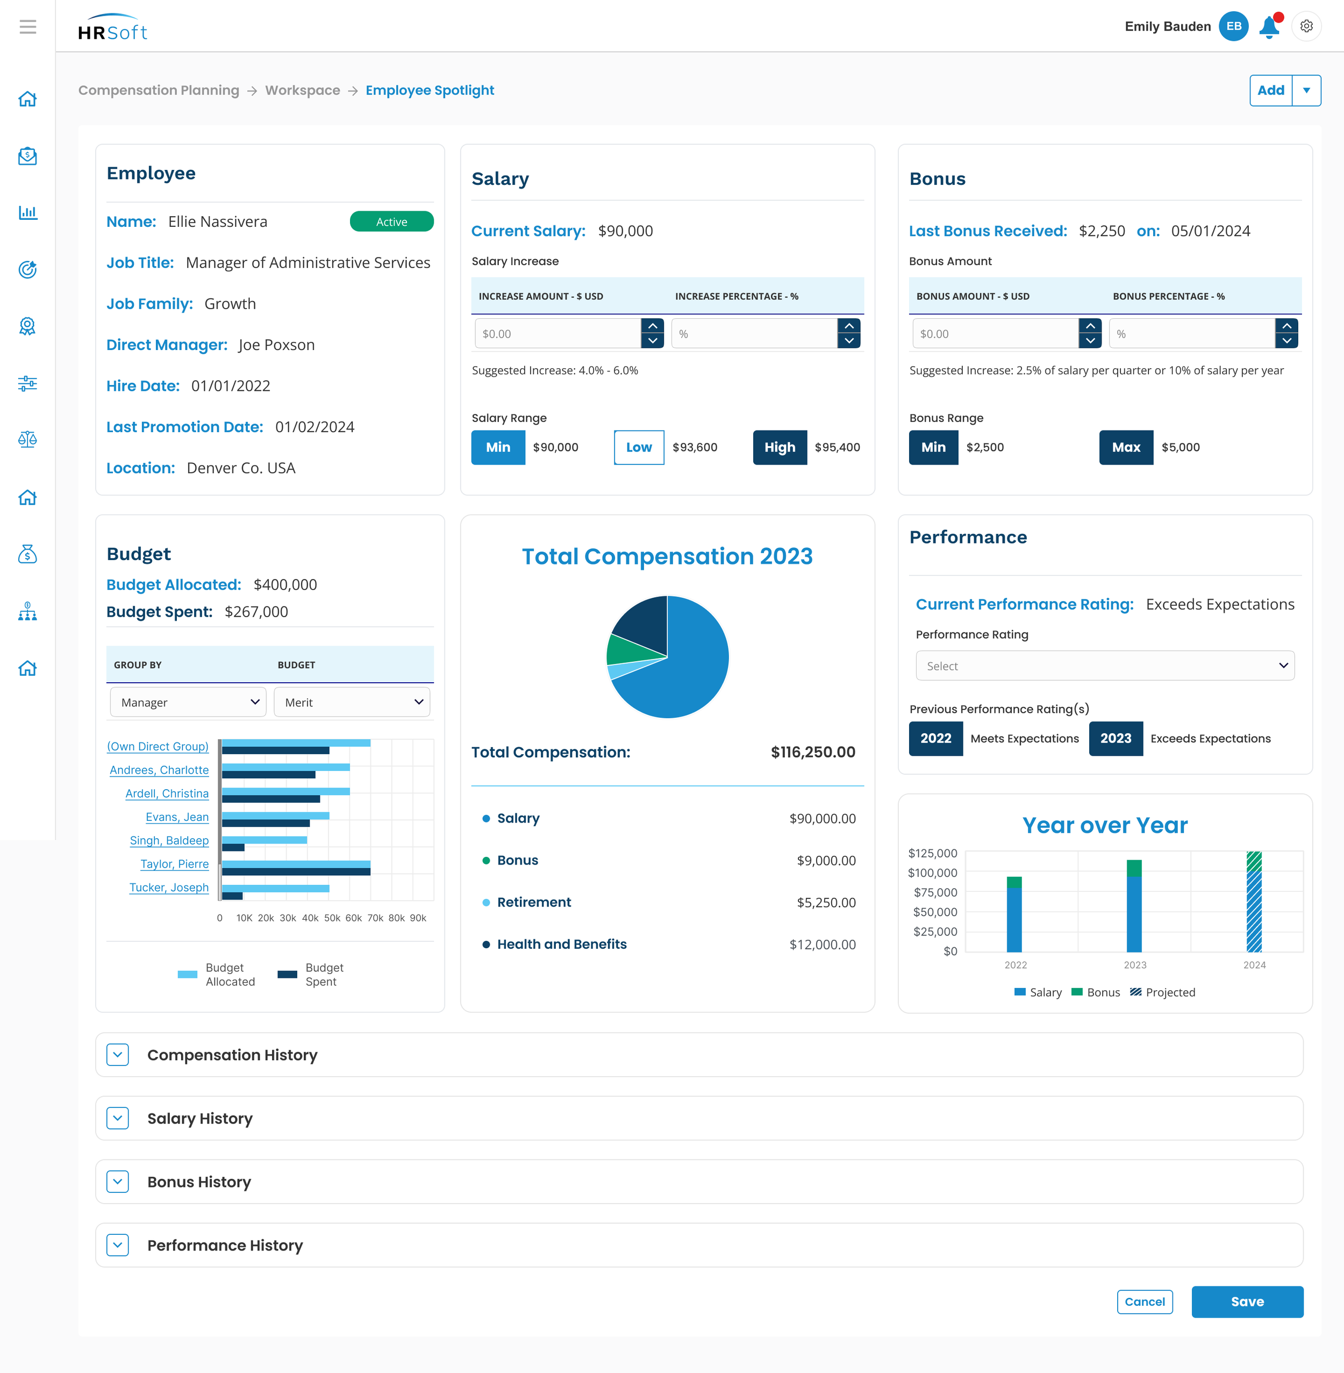The image size is (1344, 1373).
Task: Click the balance scales sidebar icon
Action: click(27, 440)
